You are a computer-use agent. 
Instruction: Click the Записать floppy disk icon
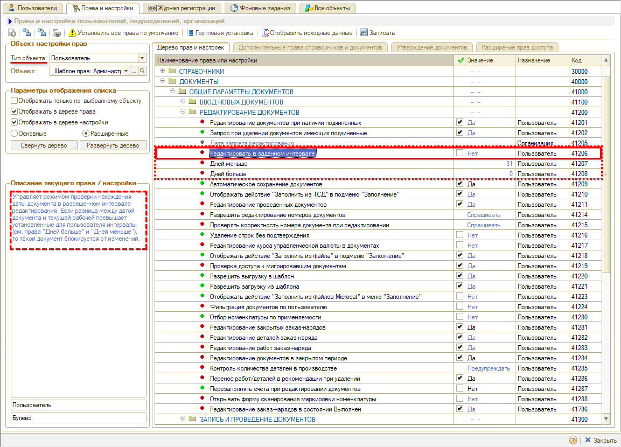364,33
